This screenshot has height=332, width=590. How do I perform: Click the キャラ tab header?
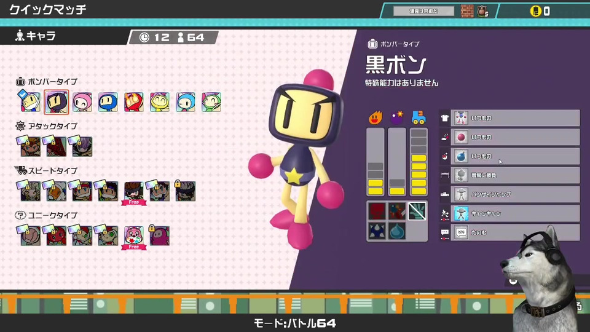(x=36, y=36)
